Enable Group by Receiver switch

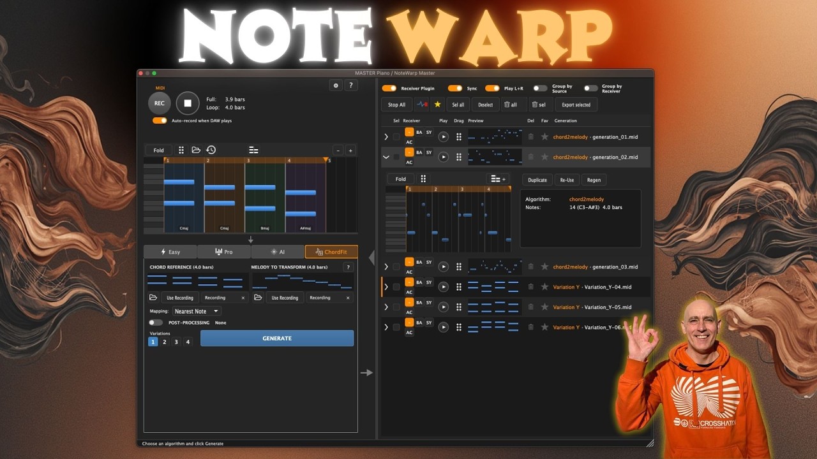point(590,89)
